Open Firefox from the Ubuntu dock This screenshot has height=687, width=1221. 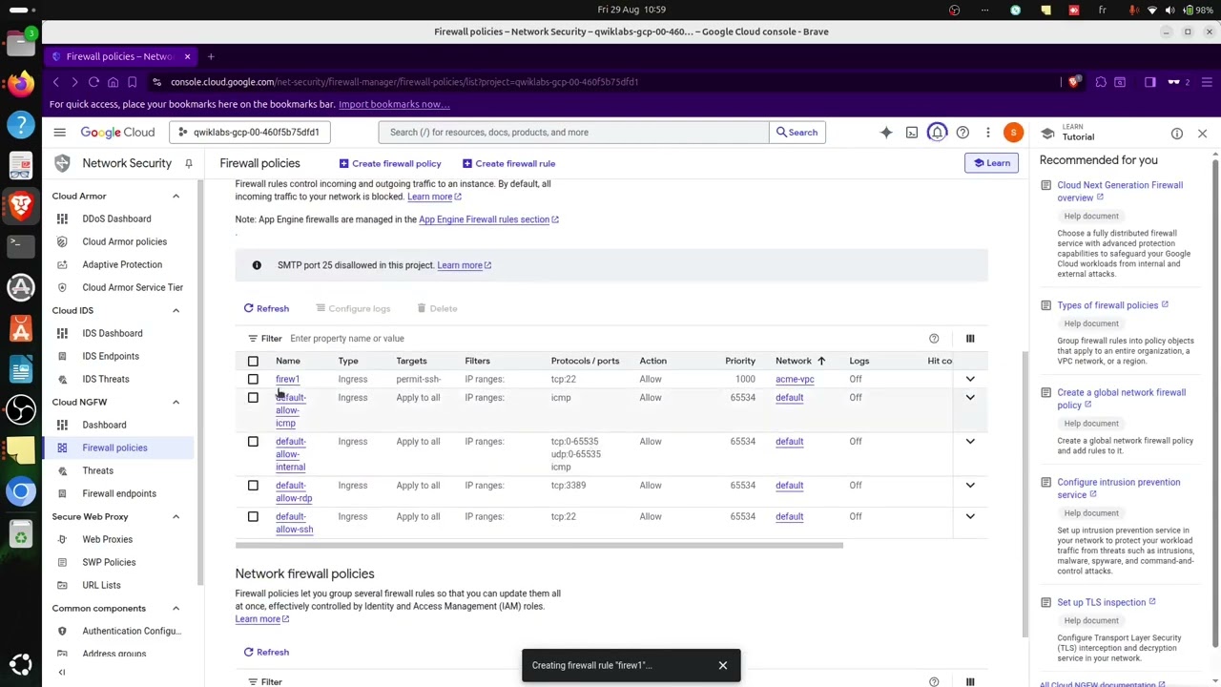(x=20, y=84)
